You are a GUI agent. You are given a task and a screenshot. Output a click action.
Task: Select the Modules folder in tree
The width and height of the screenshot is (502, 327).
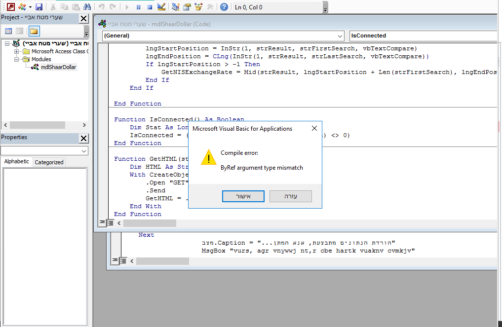pos(41,59)
